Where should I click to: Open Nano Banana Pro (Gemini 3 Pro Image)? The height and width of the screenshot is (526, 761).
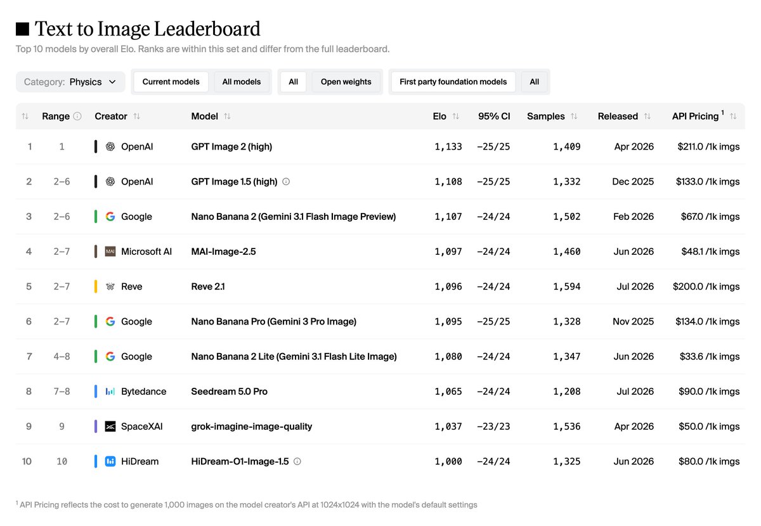tap(273, 321)
